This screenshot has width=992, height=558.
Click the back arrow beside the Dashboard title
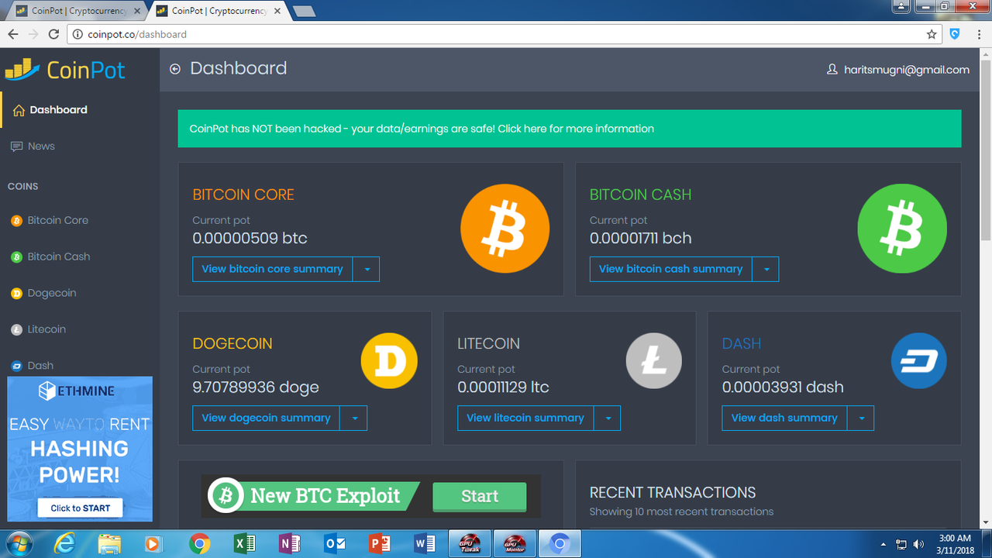pos(175,69)
